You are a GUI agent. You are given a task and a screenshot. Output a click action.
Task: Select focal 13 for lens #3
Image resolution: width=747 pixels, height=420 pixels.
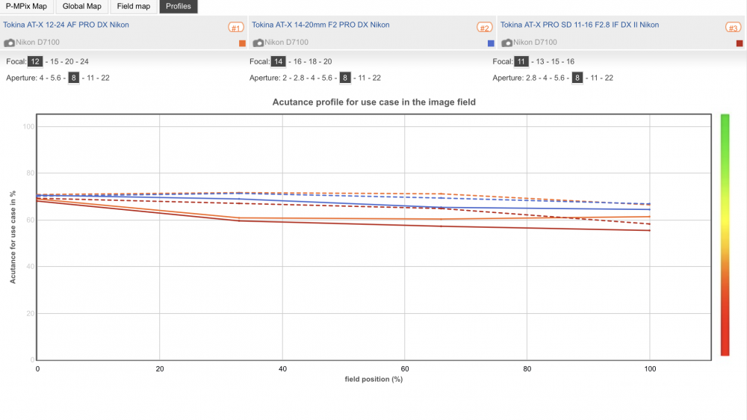point(540,61)
